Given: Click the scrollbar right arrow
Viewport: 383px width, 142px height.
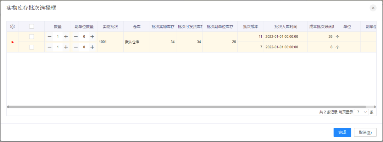Looking at the screenshot, I should (375, 106).
